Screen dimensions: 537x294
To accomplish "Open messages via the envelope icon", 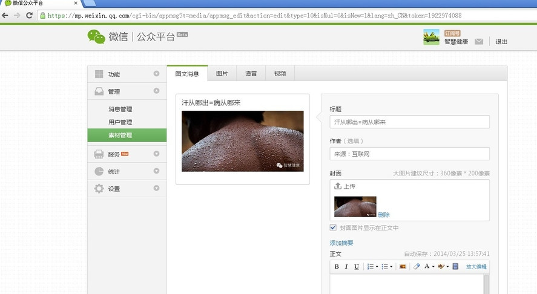I will [479, 41].
